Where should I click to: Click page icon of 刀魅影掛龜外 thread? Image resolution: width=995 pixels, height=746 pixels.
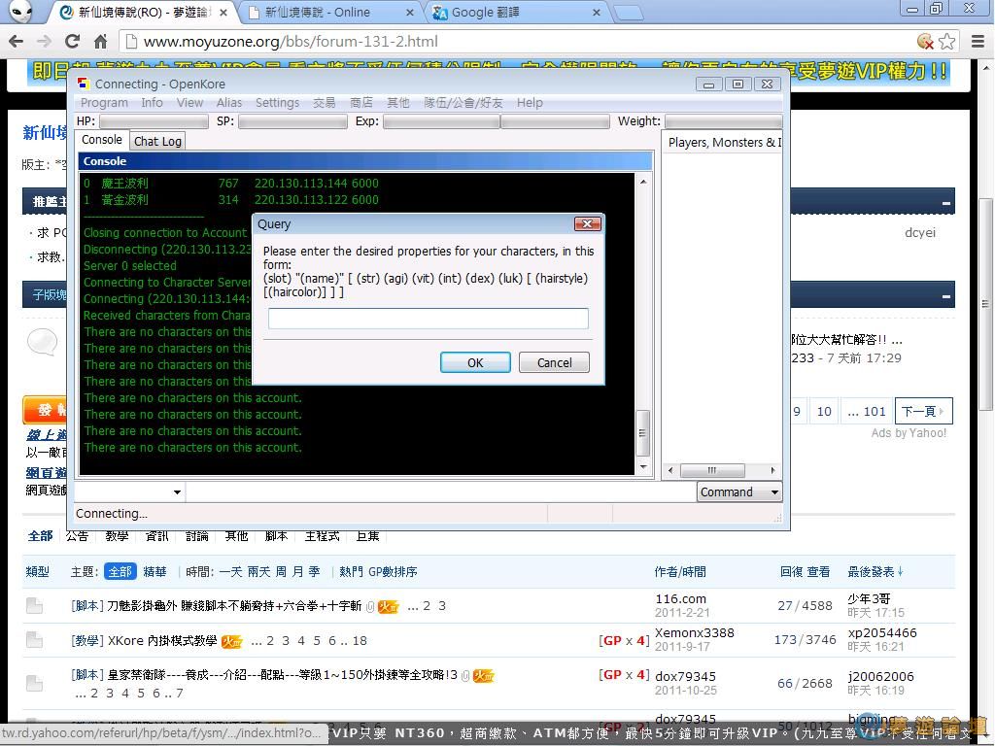point(34,606)
